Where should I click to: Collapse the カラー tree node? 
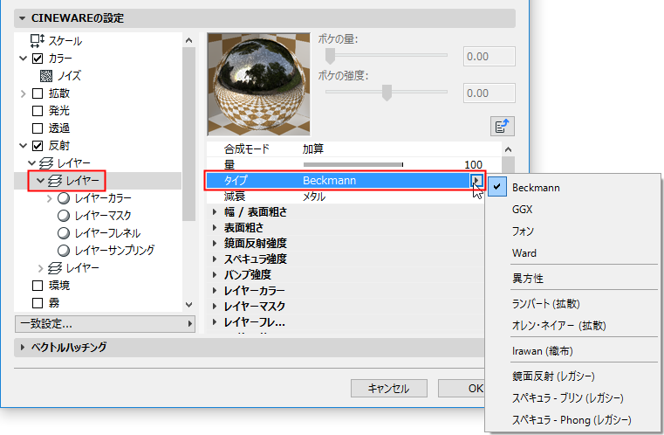pos(24,59)
